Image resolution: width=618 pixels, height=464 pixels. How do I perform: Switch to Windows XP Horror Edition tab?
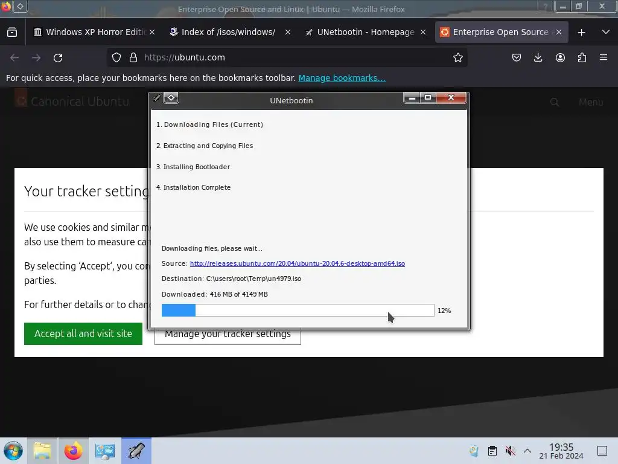click(92, 32)
